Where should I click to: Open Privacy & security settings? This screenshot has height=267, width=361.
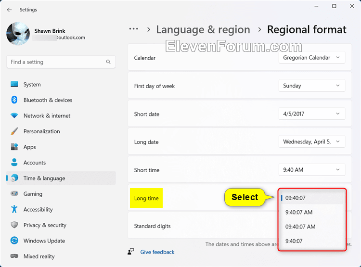(x=61, y=225)
